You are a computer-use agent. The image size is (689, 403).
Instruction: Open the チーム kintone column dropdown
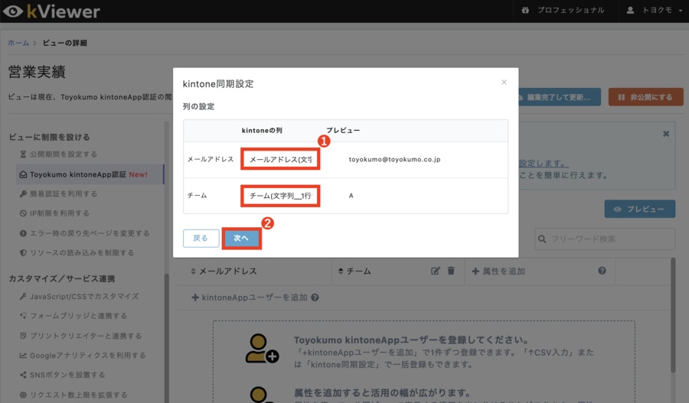click(280, 196)
